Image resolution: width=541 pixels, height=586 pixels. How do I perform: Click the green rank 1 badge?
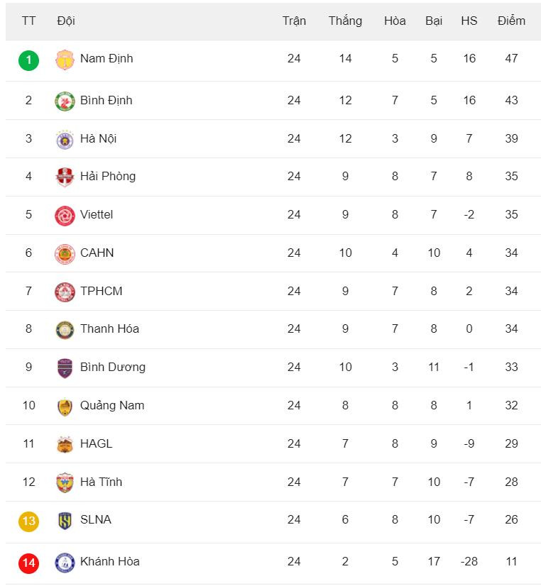[29, 60]
